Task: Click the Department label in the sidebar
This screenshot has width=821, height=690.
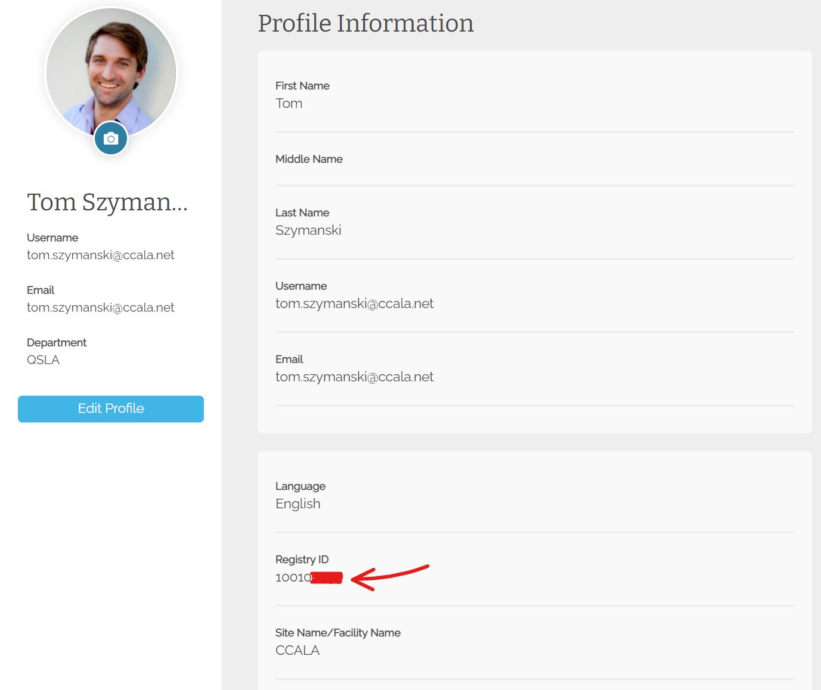Action: tap(57, 343)
